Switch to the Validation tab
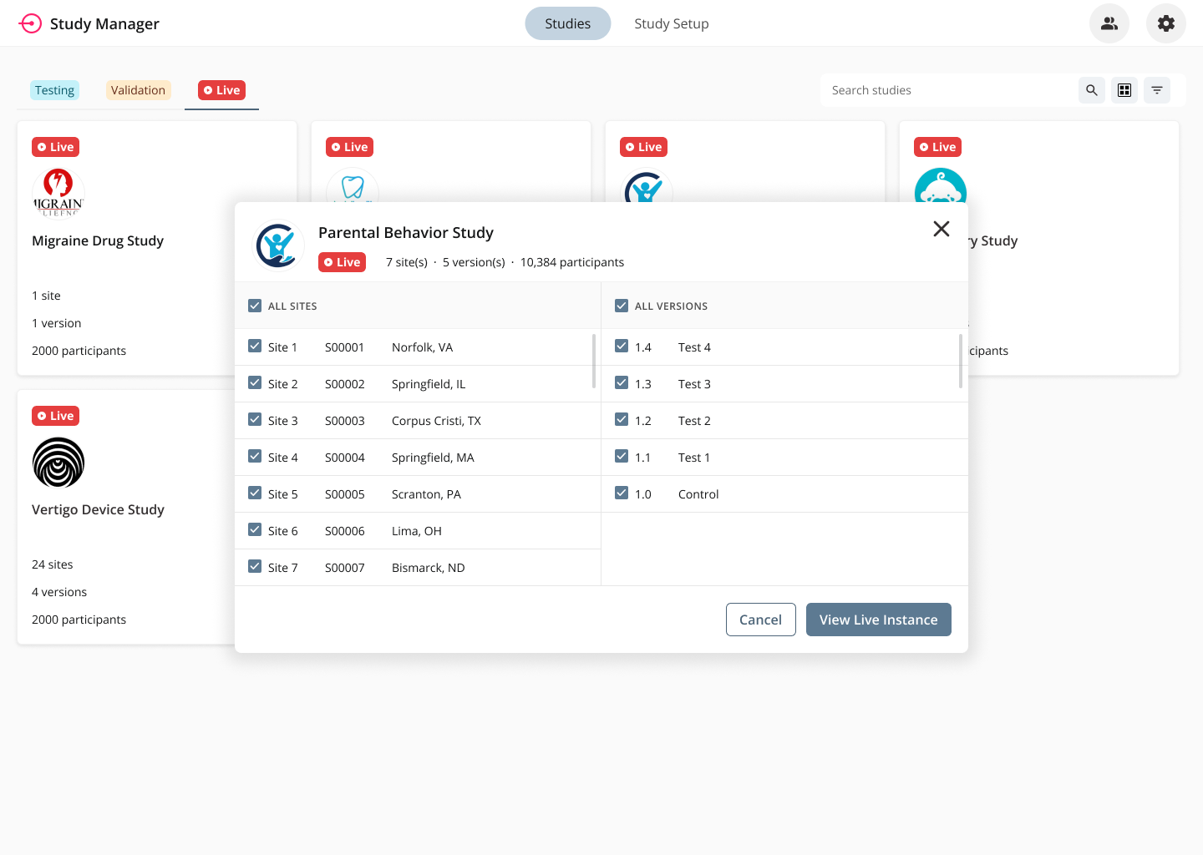1203x855 pixels. coord(138,90)
